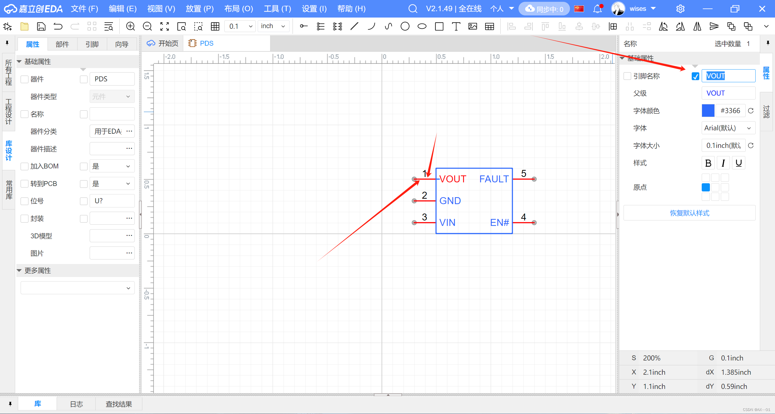This screenshot has width=775, height=414.
Task: Collapse the 更多属性 section
Action: (x=19, y=270)
